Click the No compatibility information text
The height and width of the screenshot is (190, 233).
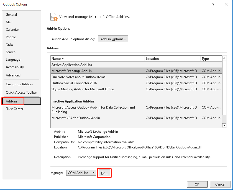(106, 142)
